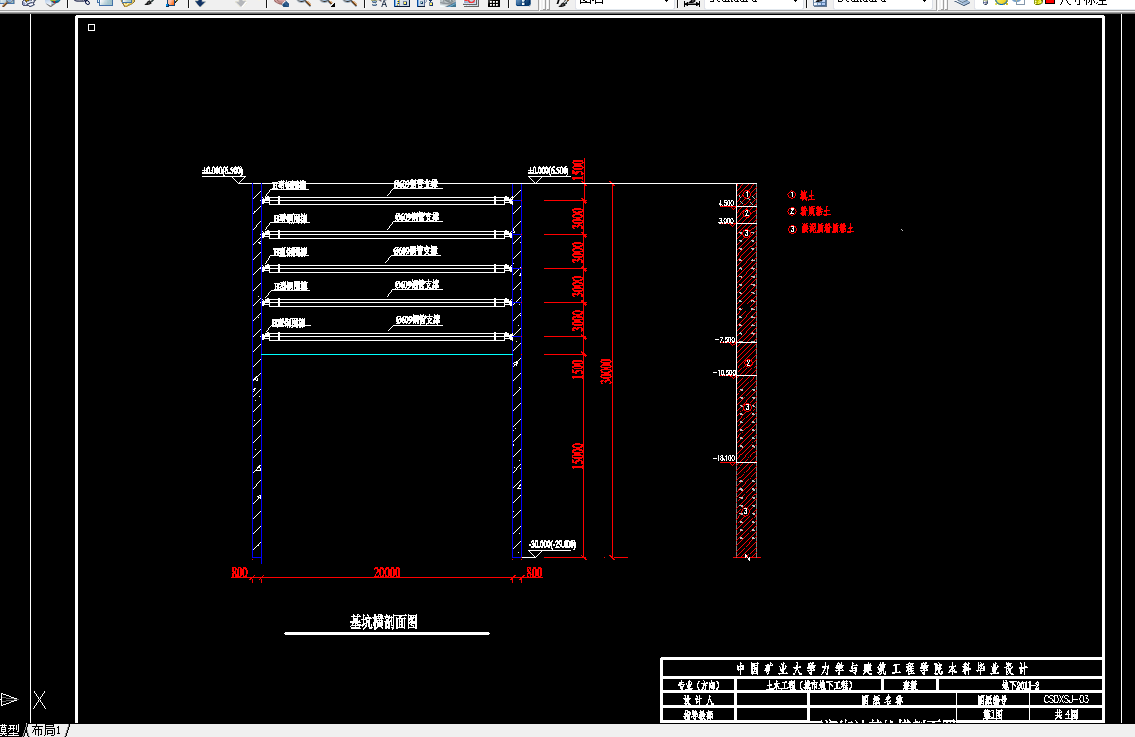Screen dimensions: 1135x737
Task: Select the title block header 中国矿业大学…毕业设计
Action: pos(882,668)
